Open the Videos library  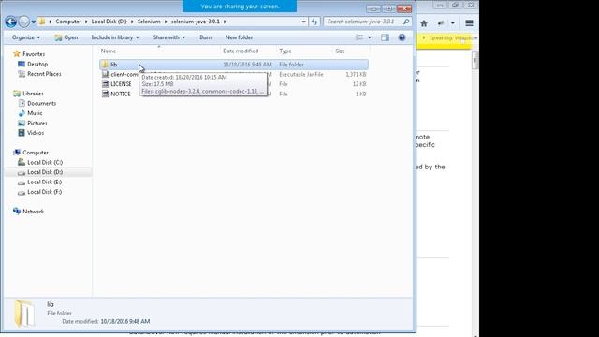tap(36, 133)
